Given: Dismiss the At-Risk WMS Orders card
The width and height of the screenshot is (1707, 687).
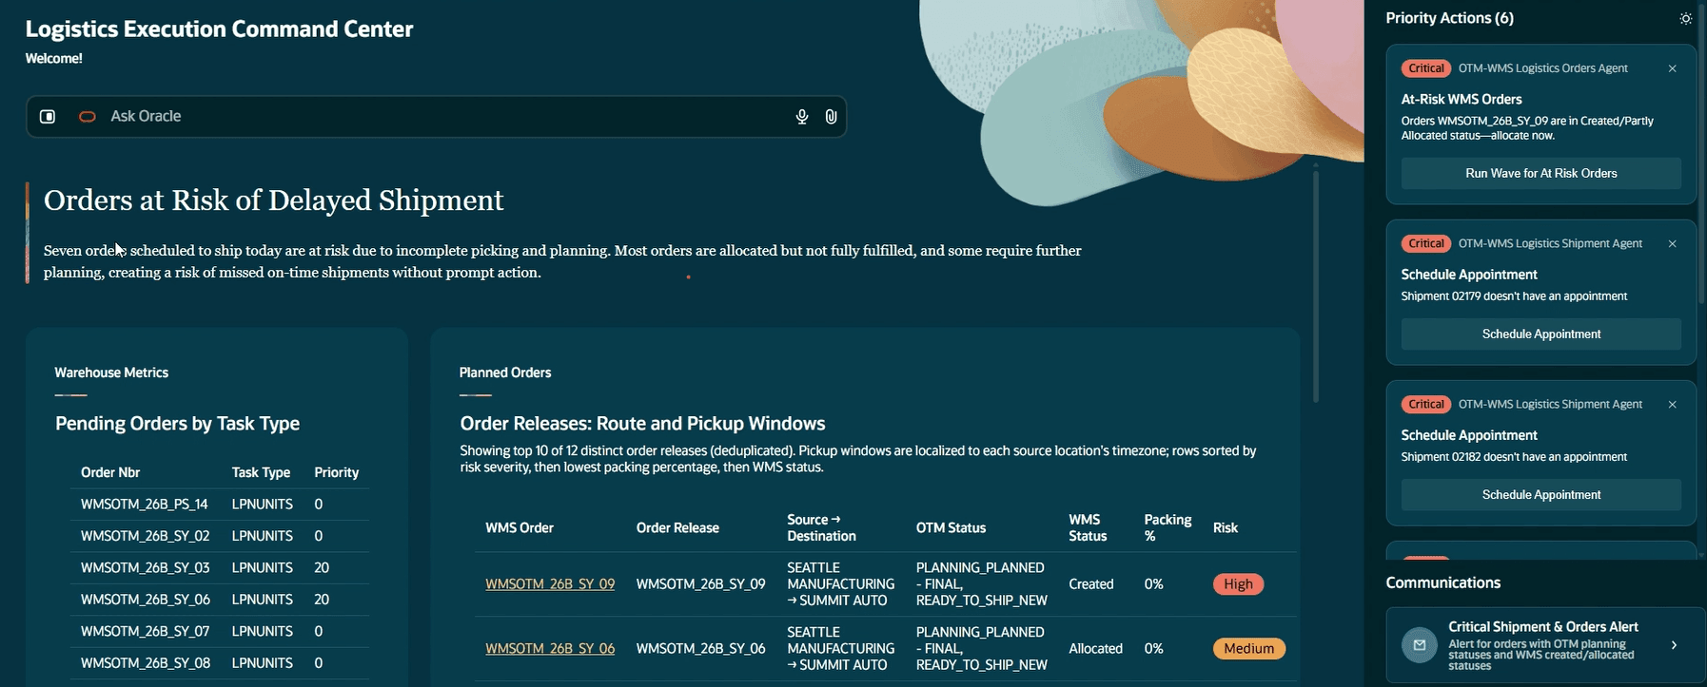Looking at the screenshot, I should 1672,68.
